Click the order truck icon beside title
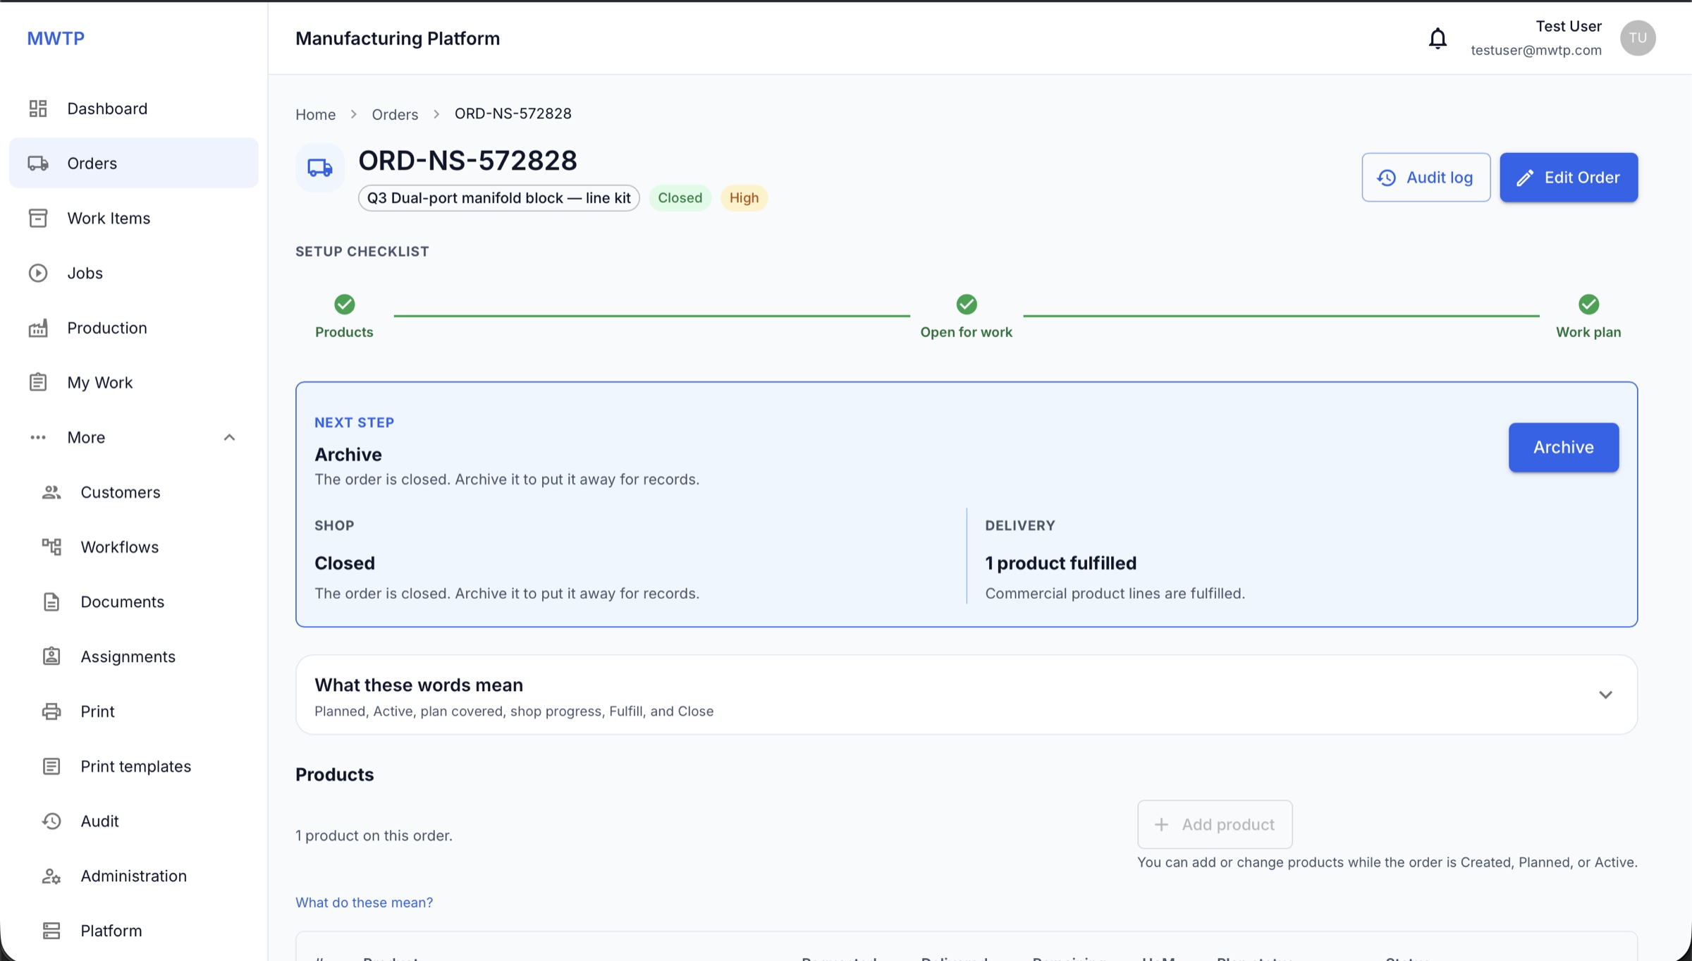 click(x=320, y=168)
